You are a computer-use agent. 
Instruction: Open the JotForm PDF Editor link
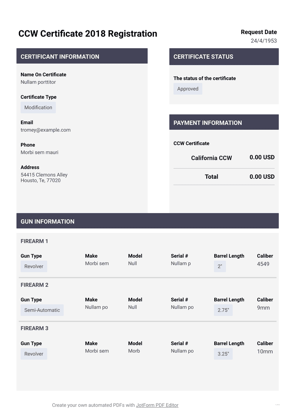157,405
